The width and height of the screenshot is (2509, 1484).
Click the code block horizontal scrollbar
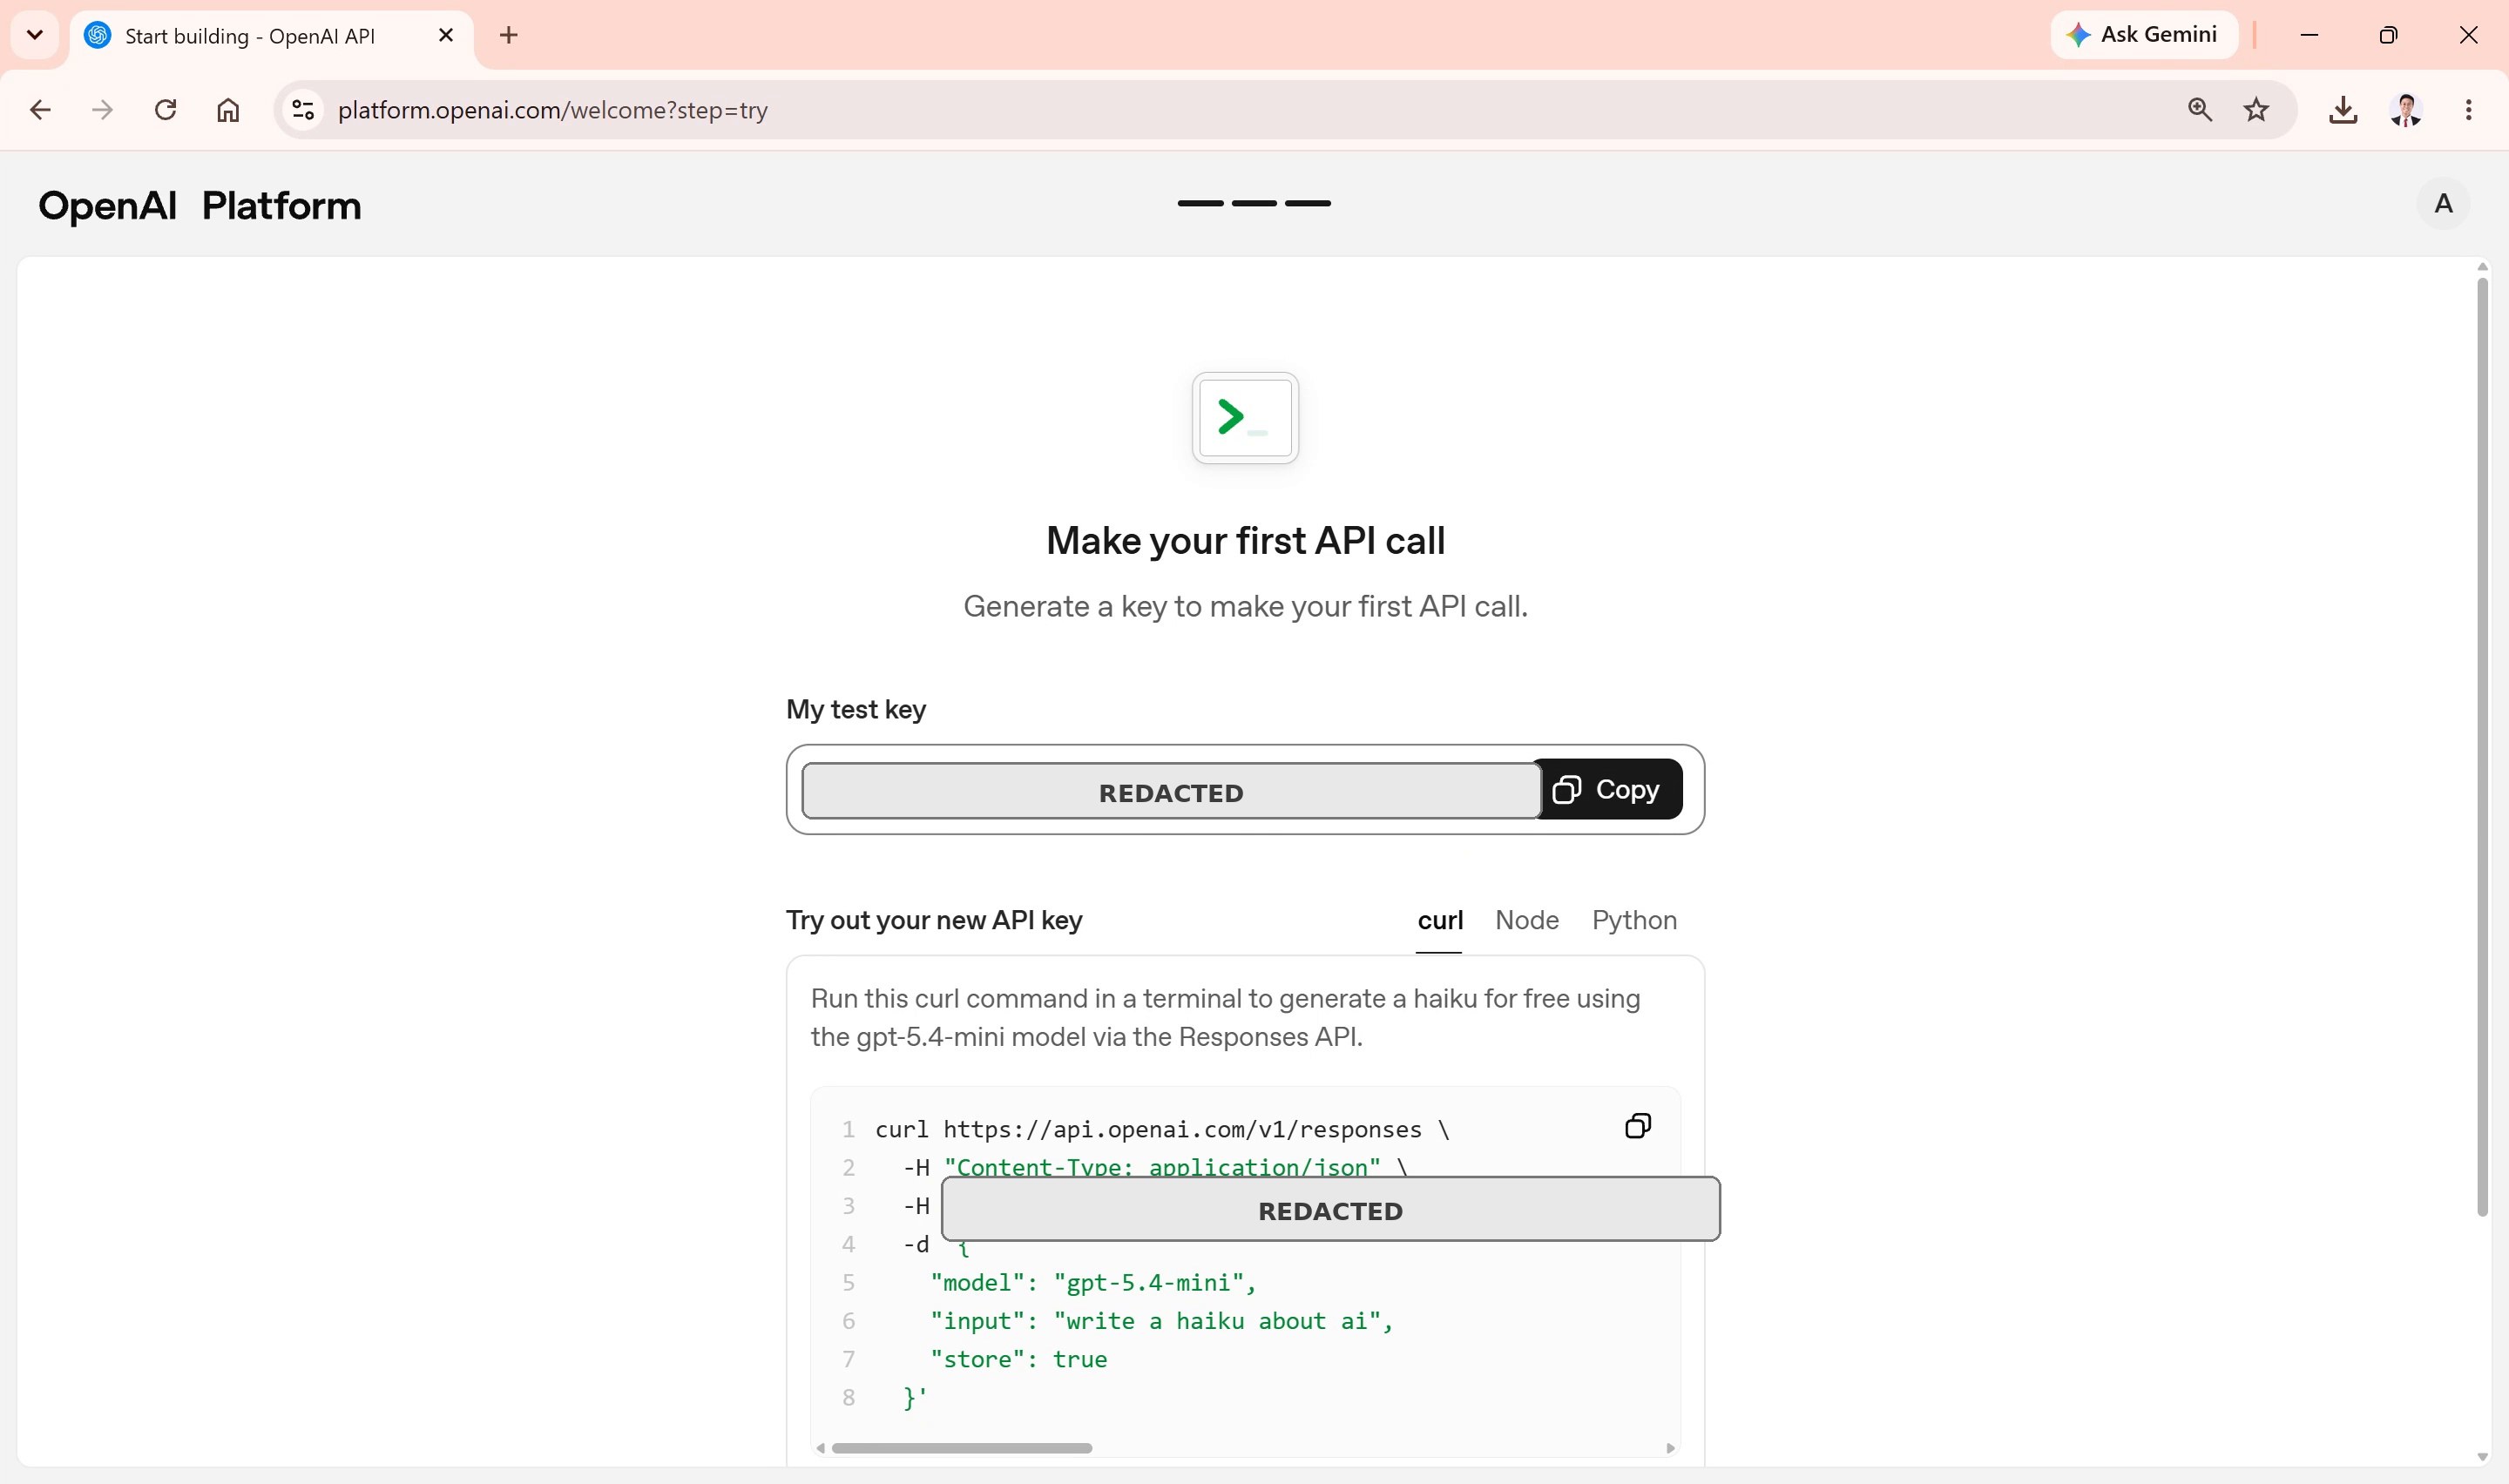click(961, 1448)
